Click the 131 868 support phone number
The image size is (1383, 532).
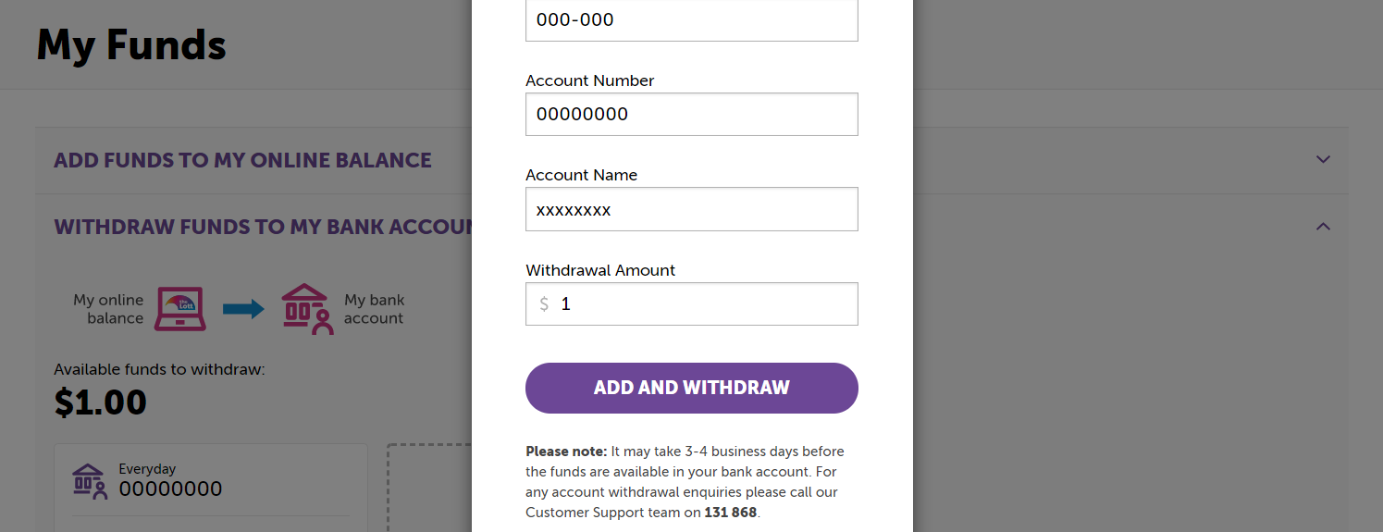tap(731, 513)
